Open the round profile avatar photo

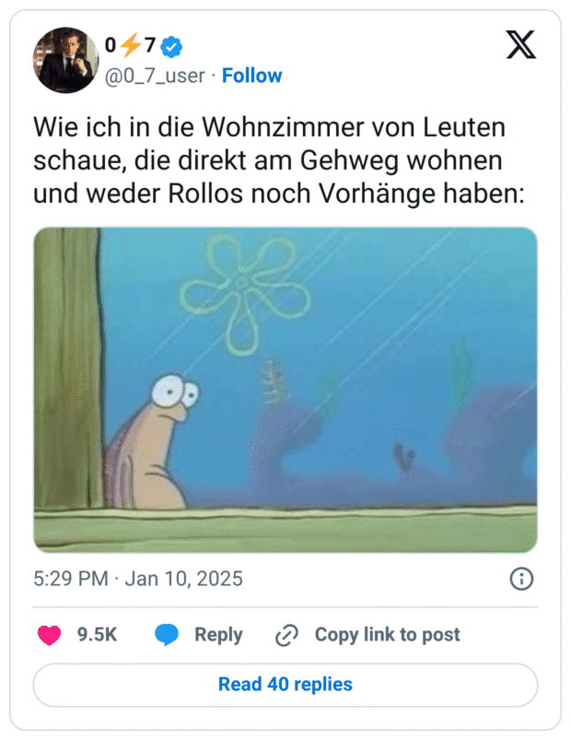tap(65, 60)
